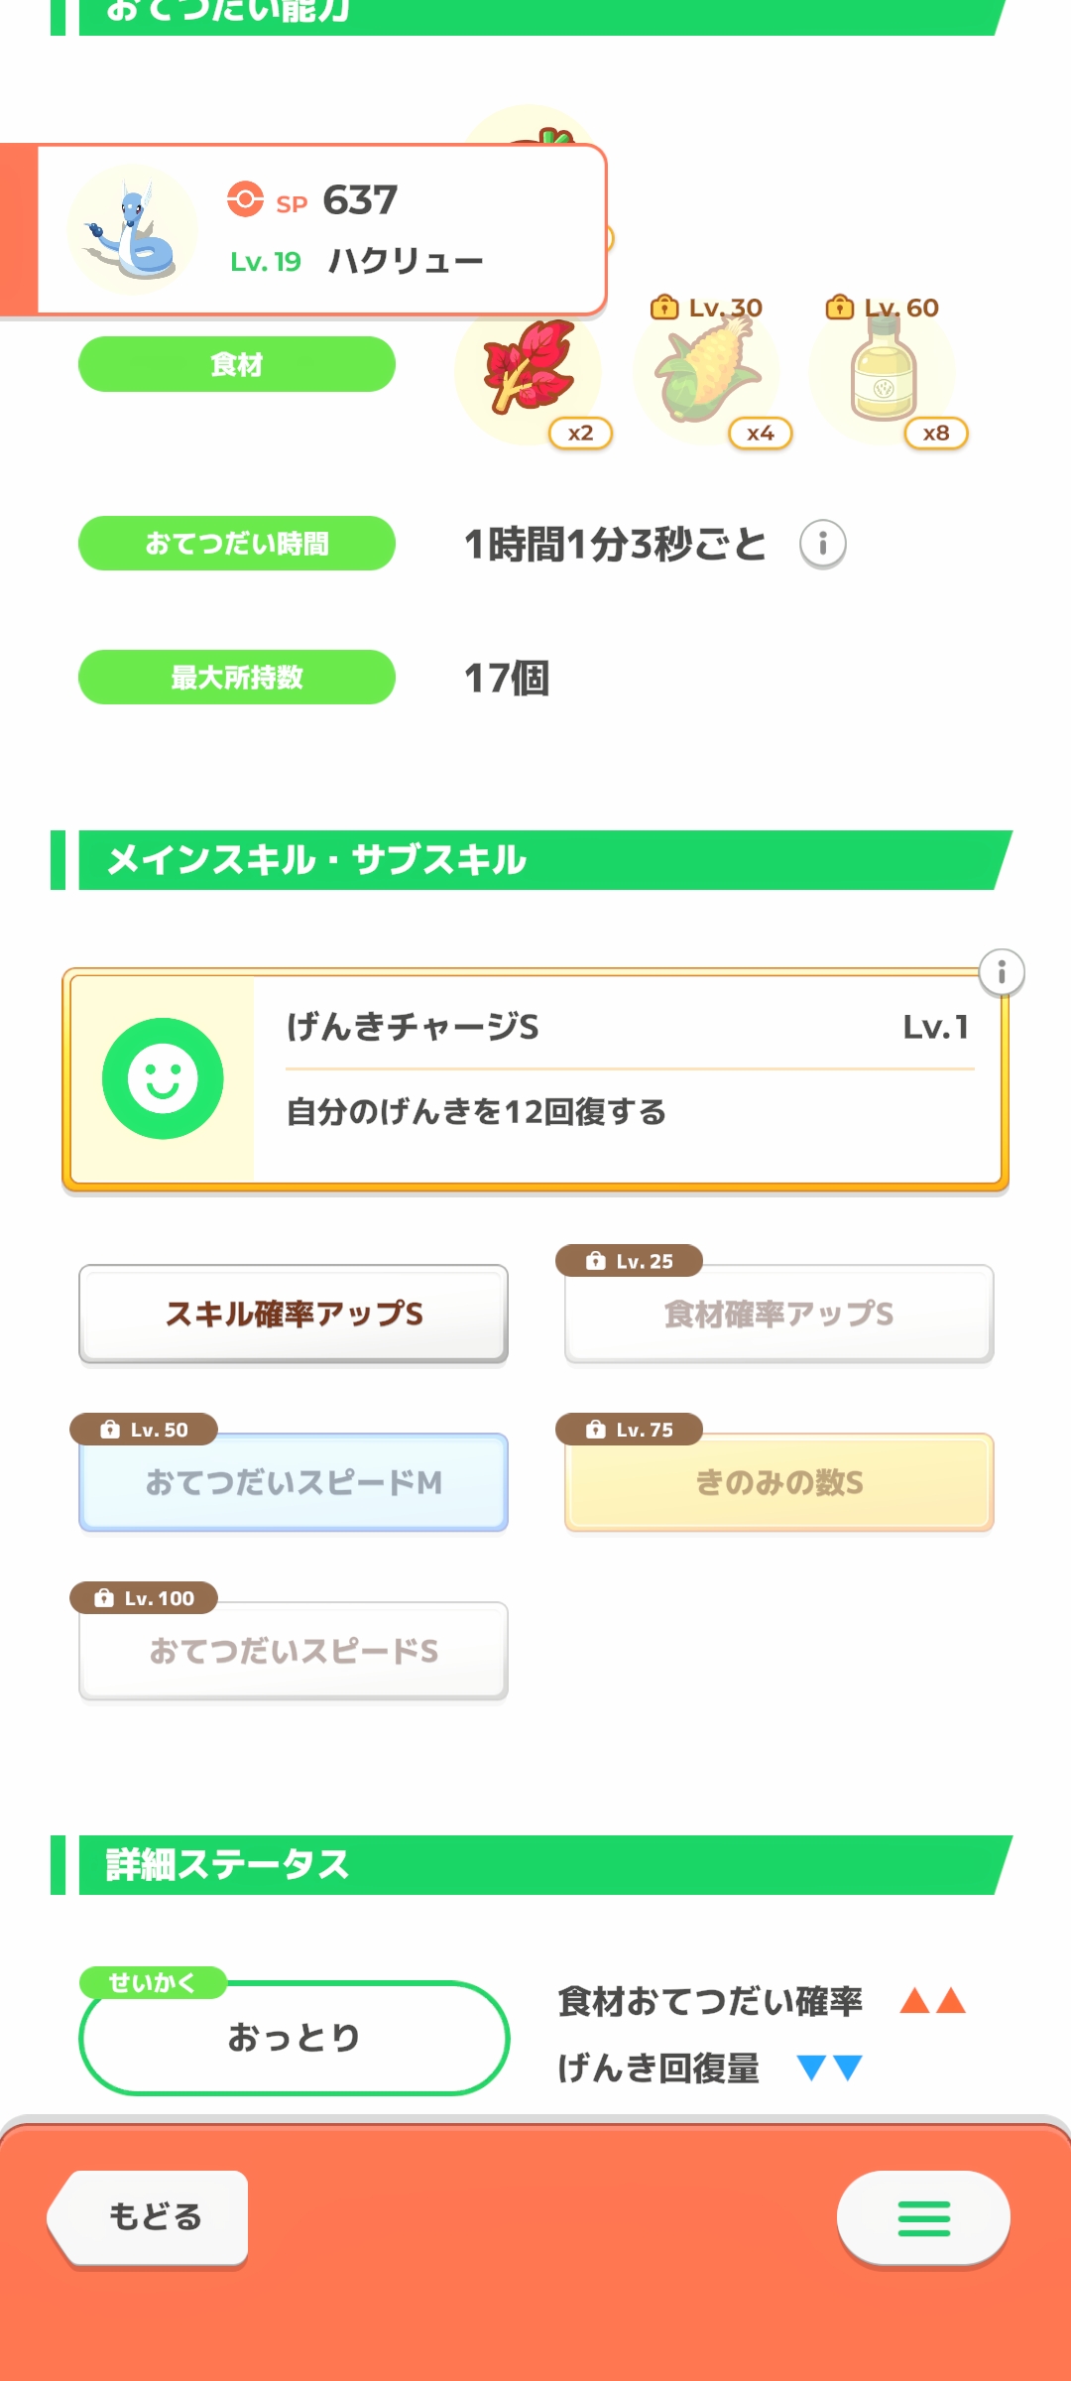Image resolution: width=1071 pixels, height=2381 pixels.
Task: Tap the locked おてつだいスピードM sub skill
Action: [294, 1482]
